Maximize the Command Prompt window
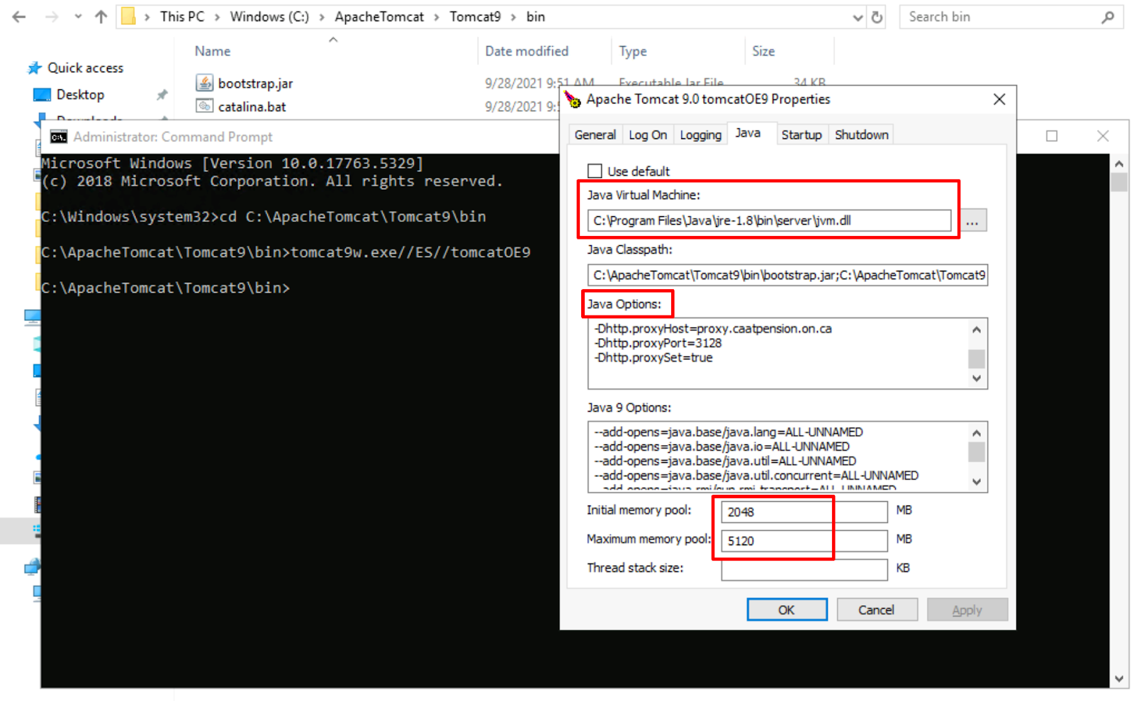This screenshot has width=1134, height=701. click(x=1052, y=136)
